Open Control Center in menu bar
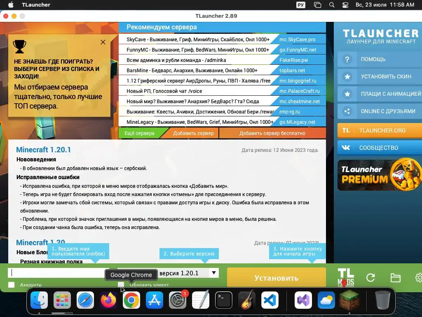 [345, 5]
